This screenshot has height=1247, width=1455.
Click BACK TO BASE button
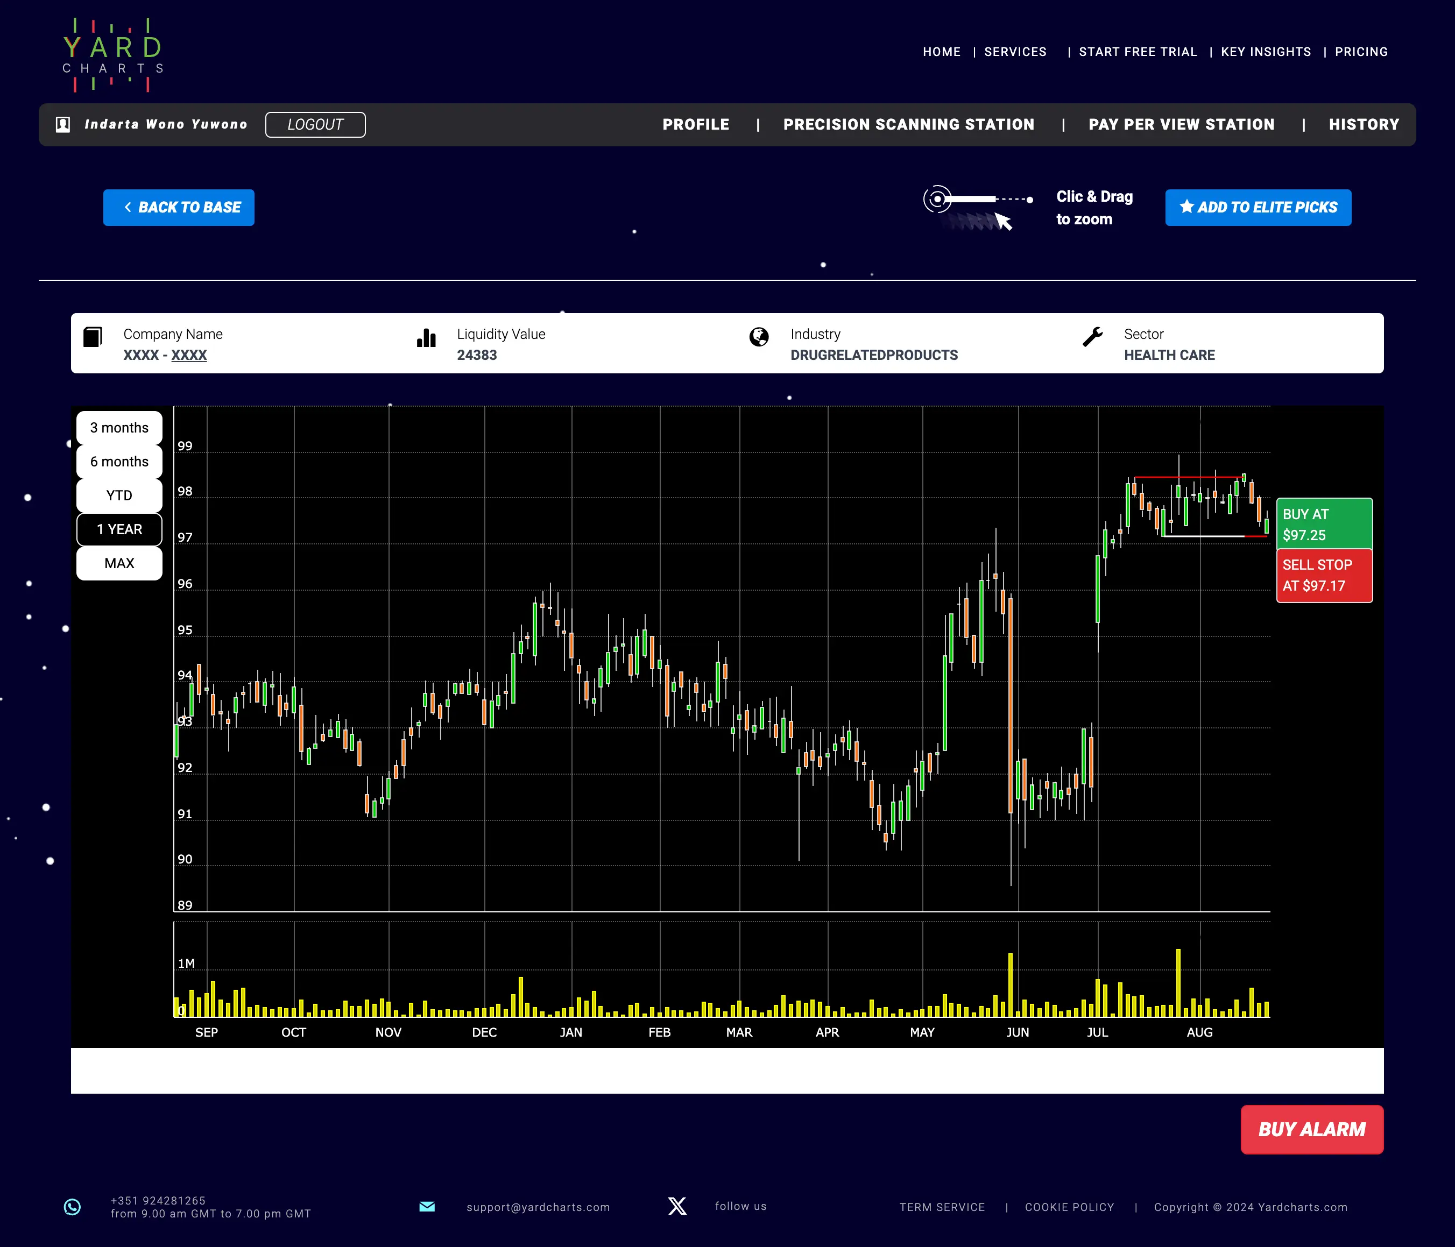pos(179,207)
